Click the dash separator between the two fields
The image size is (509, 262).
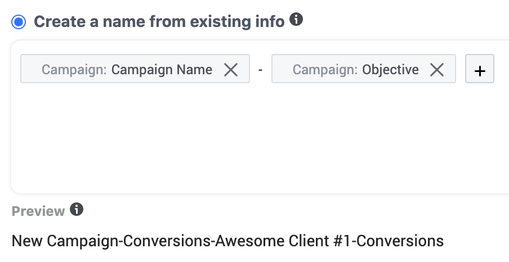pyautogui.click(x=260, y=69)
